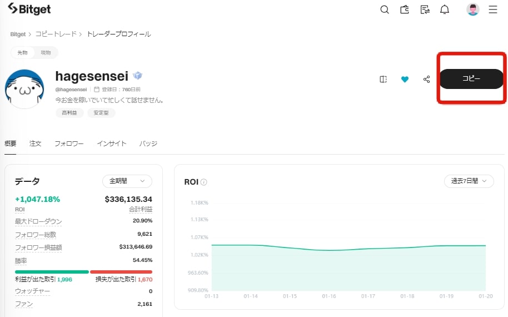Open the user avatar menu
The height and width of the screenshot is (317, 508).
pyautogui.click(x=472, y=9)
